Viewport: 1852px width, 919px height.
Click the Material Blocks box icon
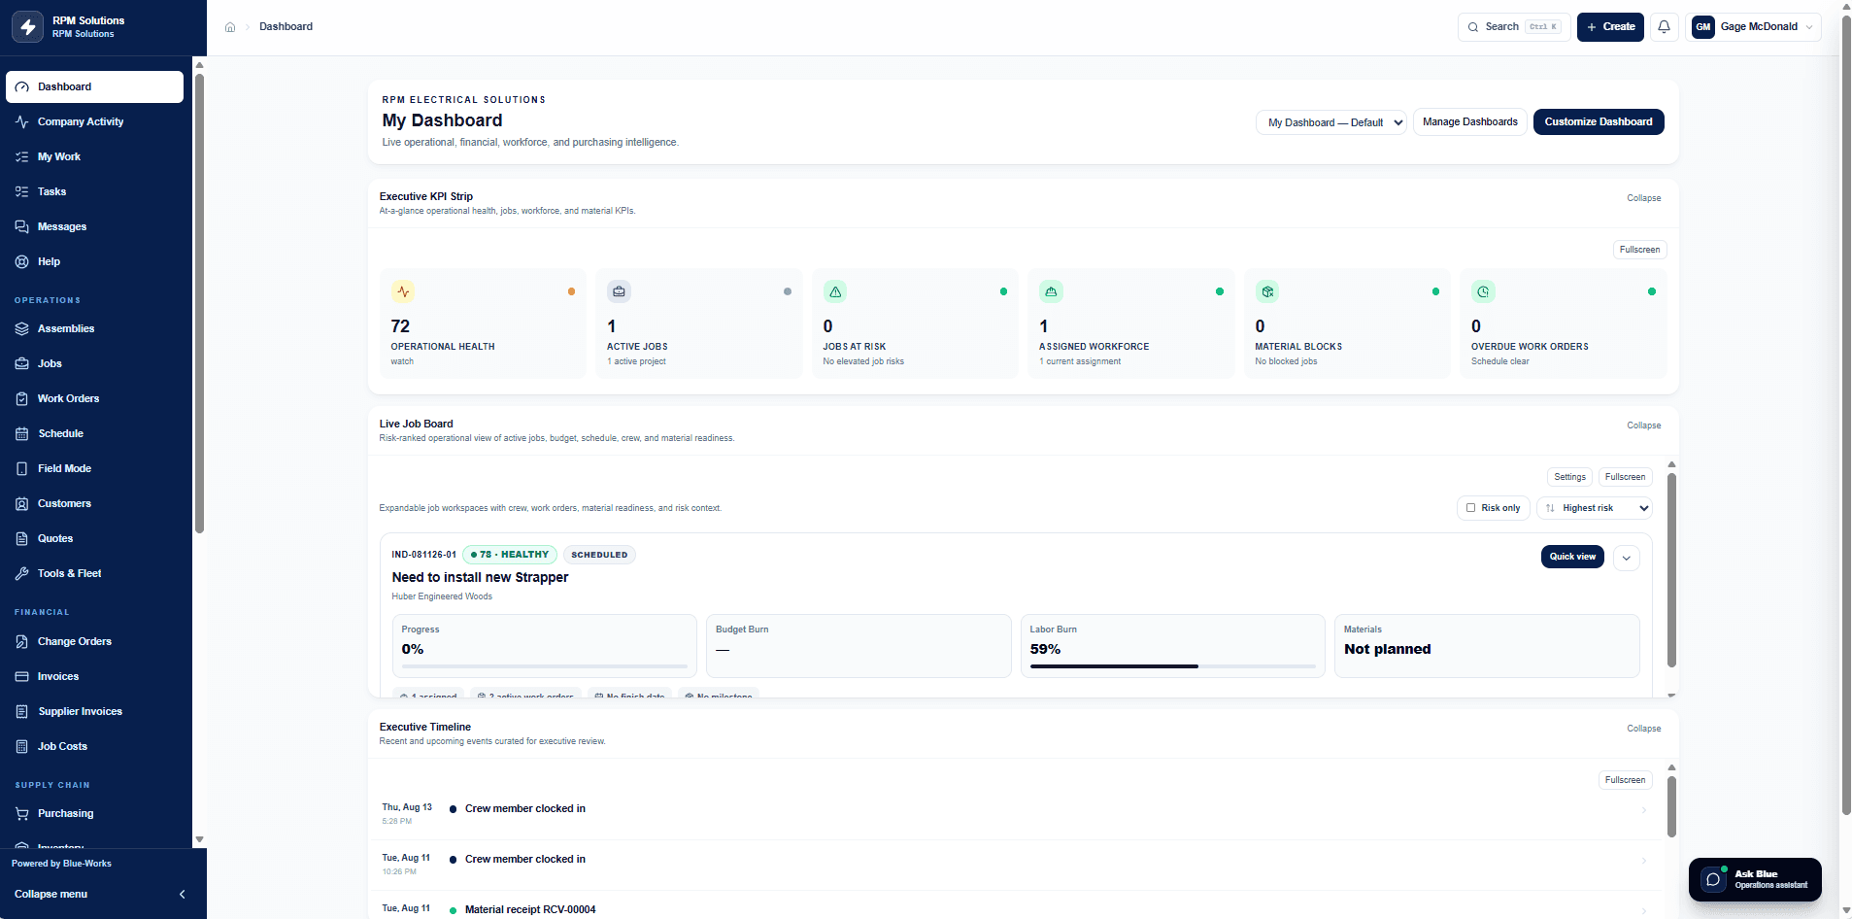coord(1267,291)
